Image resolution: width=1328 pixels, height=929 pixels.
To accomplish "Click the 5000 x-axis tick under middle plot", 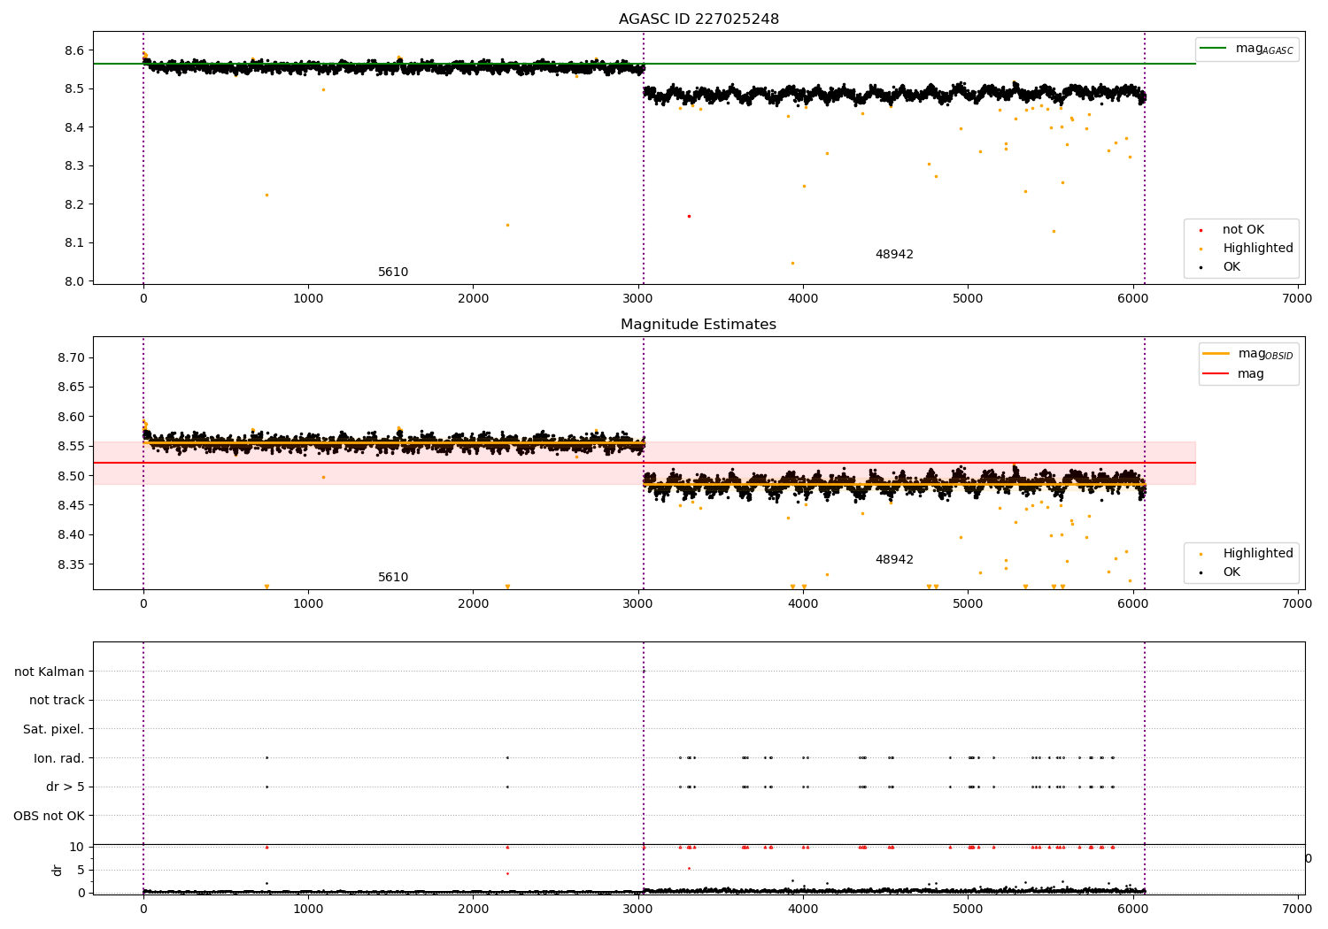I will pos(968,604).
